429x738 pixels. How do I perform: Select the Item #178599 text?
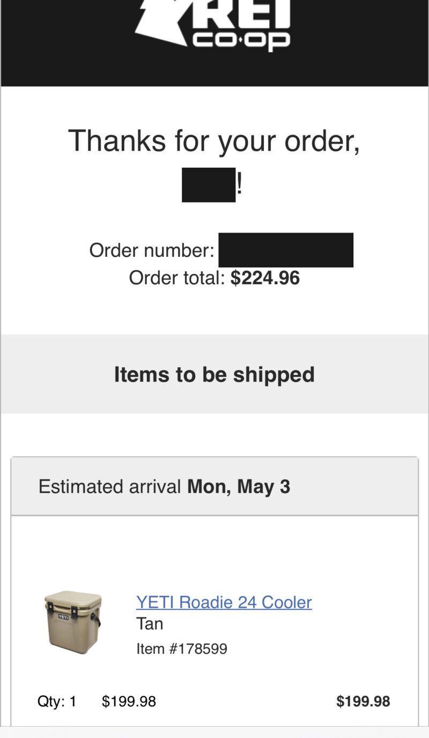pos(182,649)
